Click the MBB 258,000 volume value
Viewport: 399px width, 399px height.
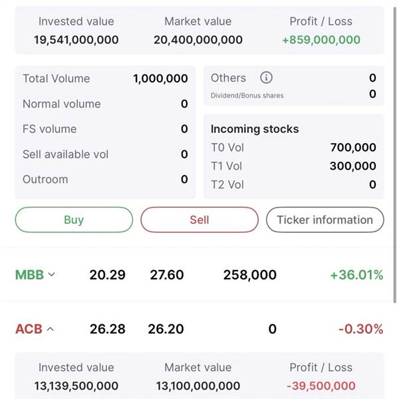[249, 275]
